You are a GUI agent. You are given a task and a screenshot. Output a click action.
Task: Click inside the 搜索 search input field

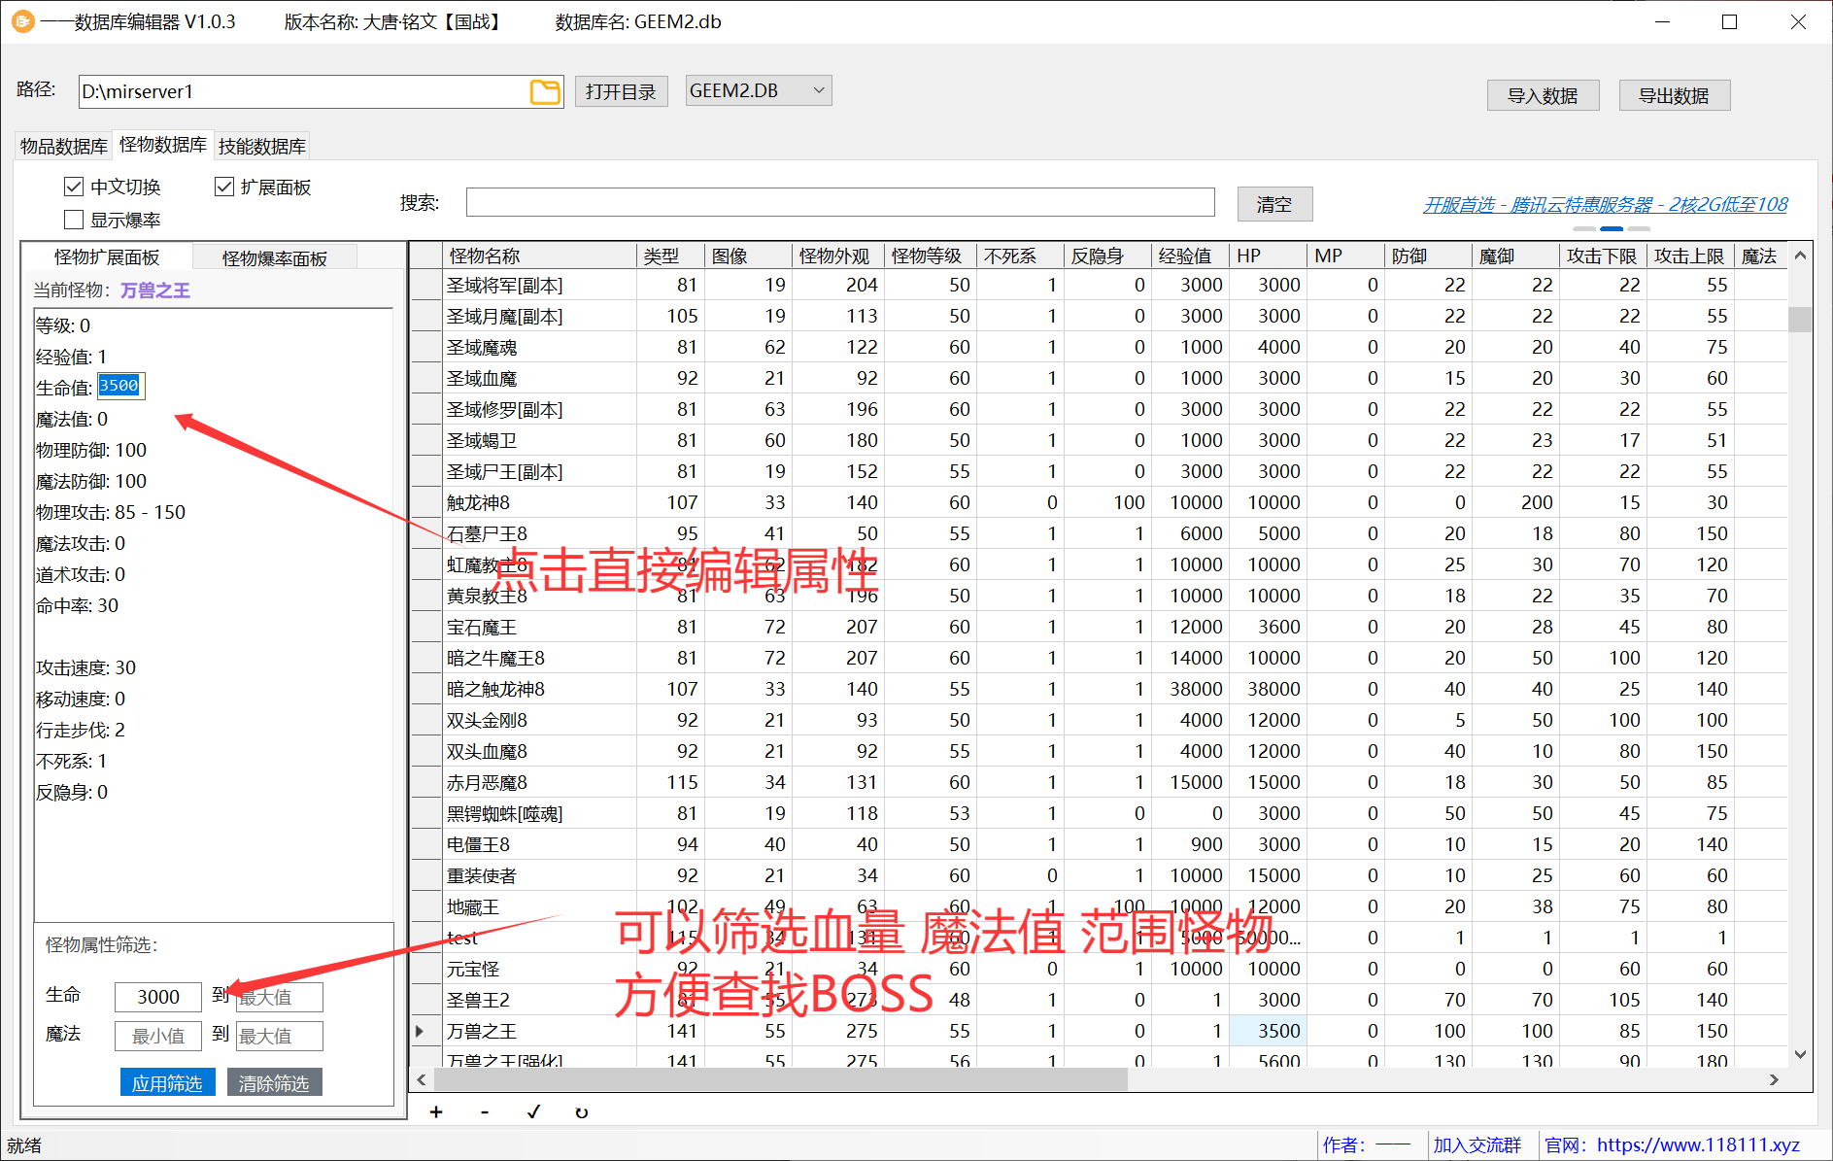pos(839,202)
